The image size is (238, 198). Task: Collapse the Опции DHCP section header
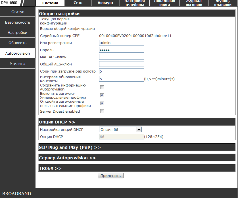point(57,122)
